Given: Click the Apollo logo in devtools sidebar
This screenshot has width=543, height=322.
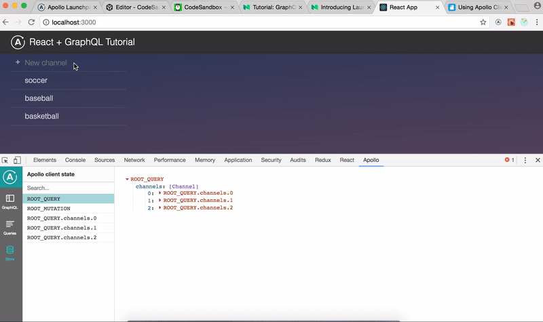Looking at the screenshot, I should [x=10, y=177].
